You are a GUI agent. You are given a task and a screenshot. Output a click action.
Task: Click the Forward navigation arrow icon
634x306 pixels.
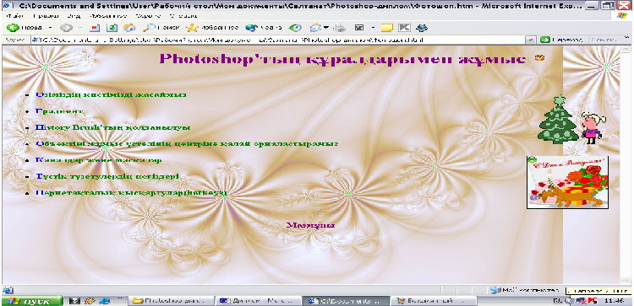pos(66,28)
